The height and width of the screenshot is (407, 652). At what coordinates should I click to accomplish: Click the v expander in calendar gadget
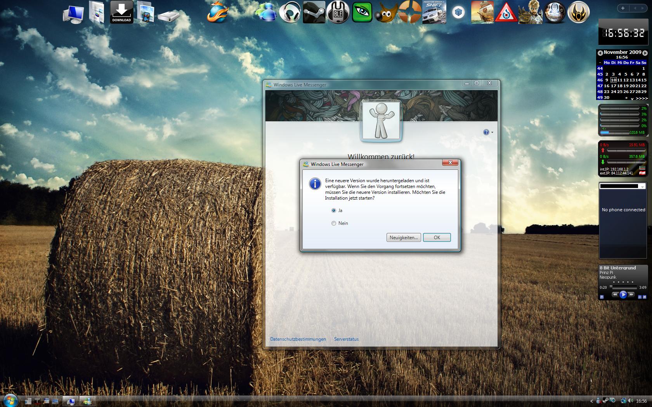[x=632, y=98]
